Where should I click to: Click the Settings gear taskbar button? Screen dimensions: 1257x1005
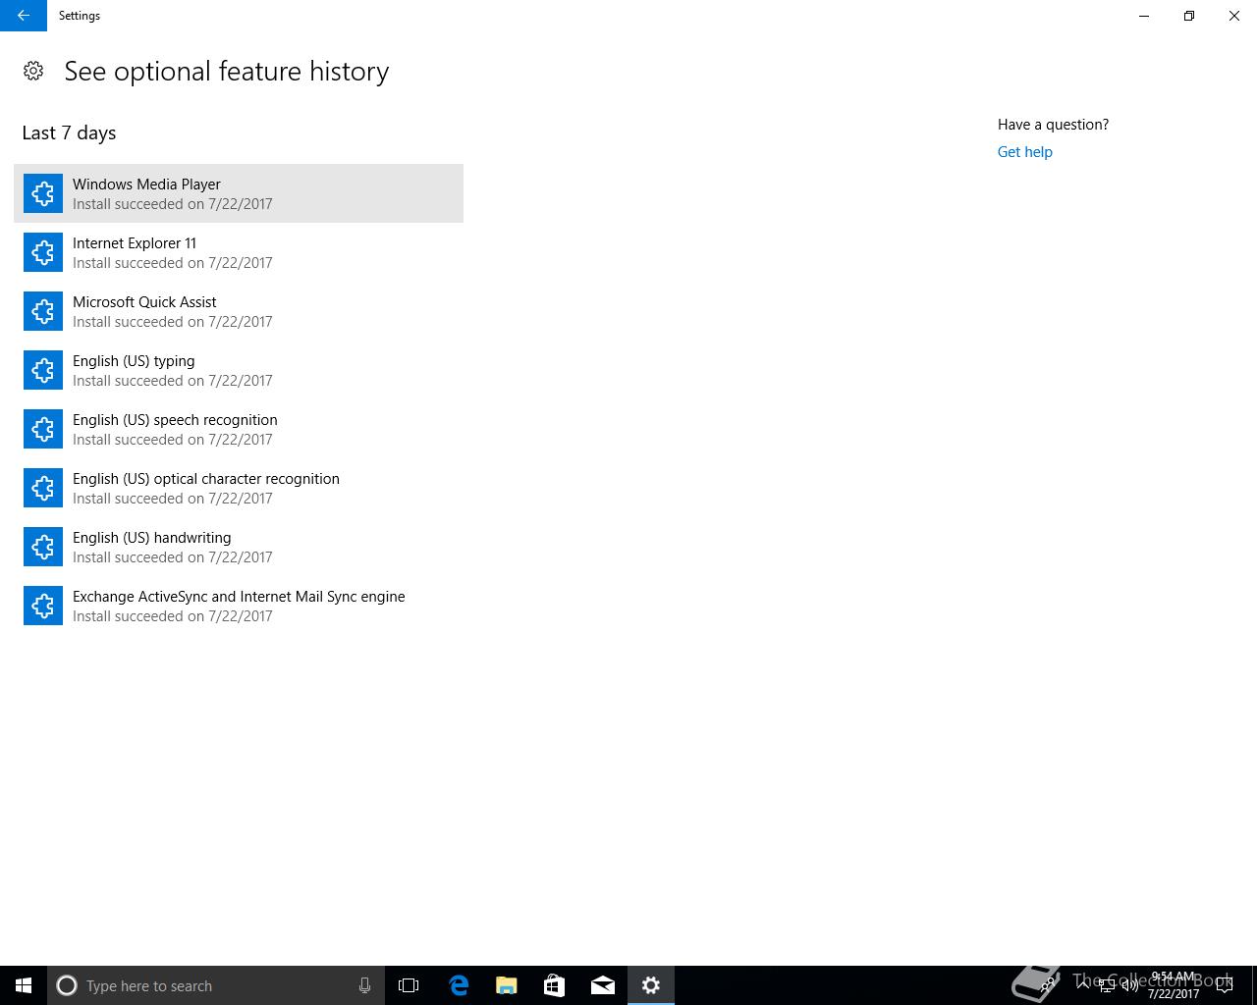(651, 985)
